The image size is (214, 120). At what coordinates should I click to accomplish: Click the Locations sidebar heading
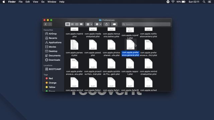48,65
